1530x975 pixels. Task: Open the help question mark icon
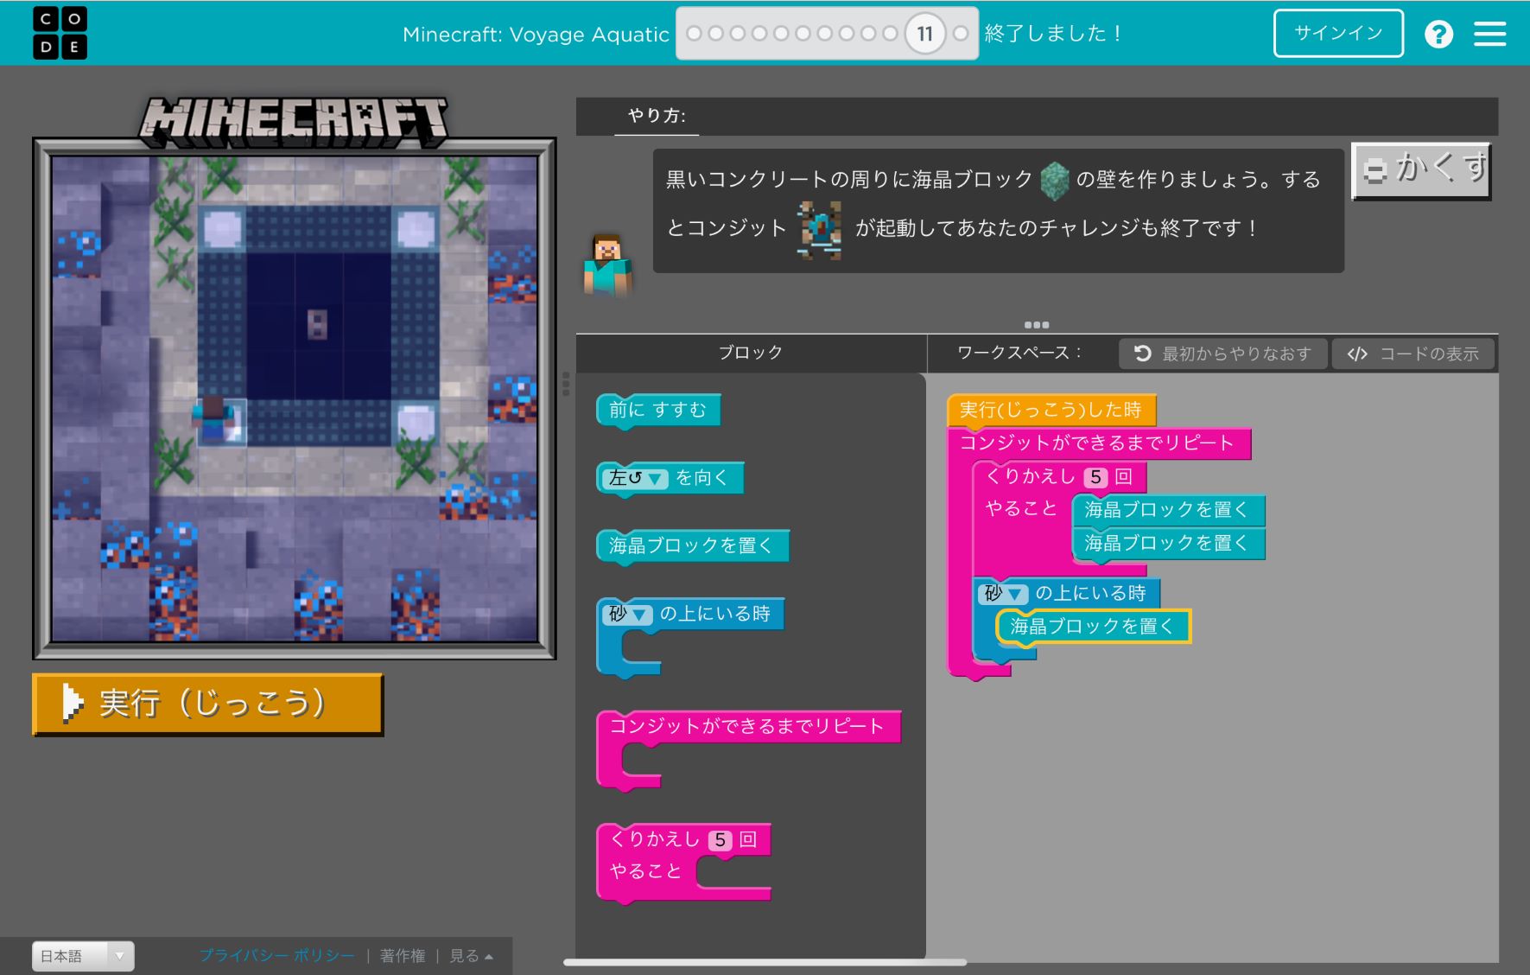[1438, 34]
